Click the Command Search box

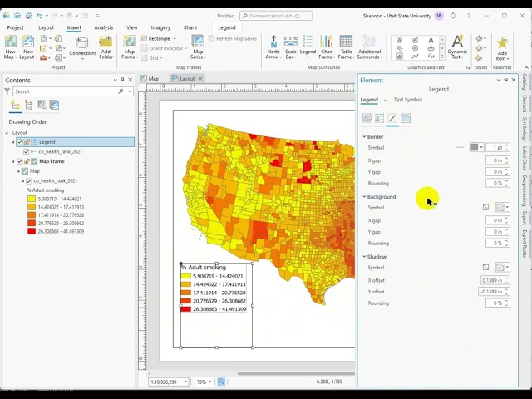[276, 16]
